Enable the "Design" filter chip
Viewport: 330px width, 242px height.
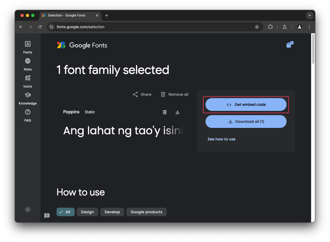pos(87,212)
